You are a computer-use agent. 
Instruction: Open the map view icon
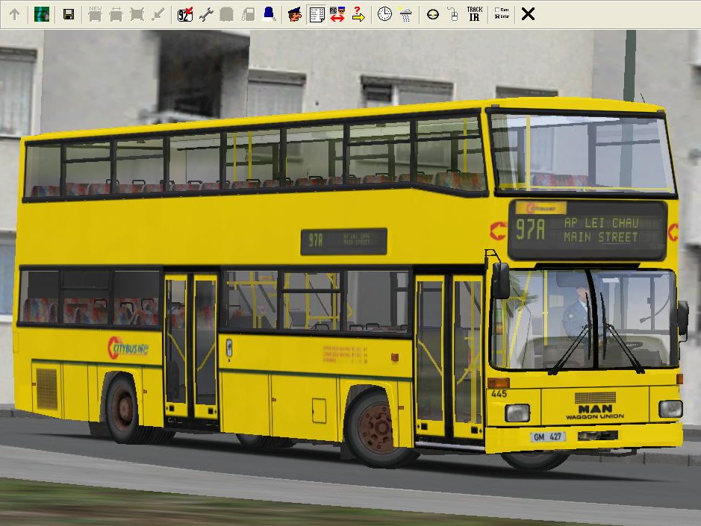tap(42, 14)
